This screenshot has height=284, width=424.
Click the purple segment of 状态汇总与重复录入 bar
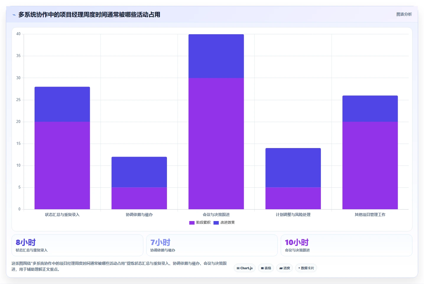pos(62,165)
